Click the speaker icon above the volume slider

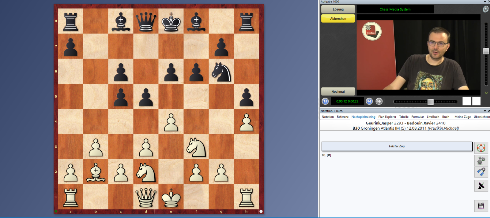(486, 9)
